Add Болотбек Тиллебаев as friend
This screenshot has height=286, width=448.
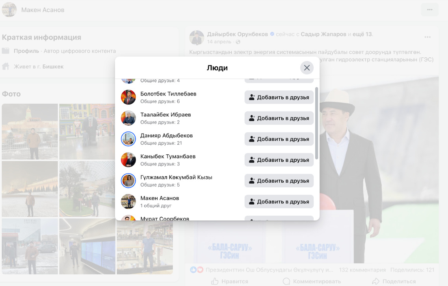pyautogui.click(x=279, y=97)
